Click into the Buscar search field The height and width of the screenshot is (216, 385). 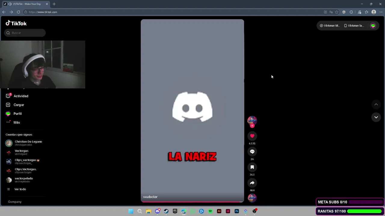[x=25, y=33]
